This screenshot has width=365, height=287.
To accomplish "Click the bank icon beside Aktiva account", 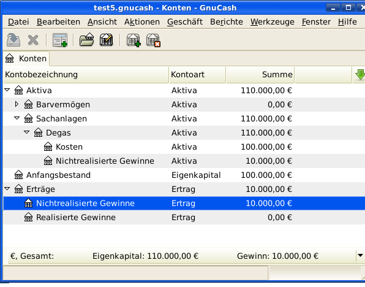I will click(x=18, y=90).
